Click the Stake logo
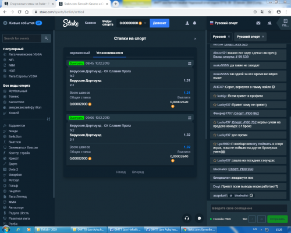Screen dimensions: 291x233 [71, 23]
